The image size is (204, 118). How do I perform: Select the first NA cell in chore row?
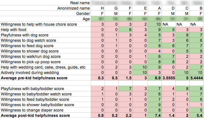tap(169, 24)
